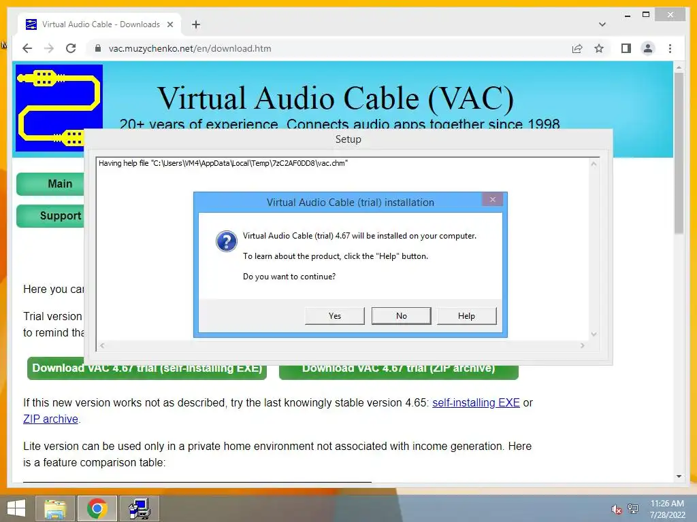Share this page icon in address bar
This screenshot has width=697, height=522.
coord(577,48)
